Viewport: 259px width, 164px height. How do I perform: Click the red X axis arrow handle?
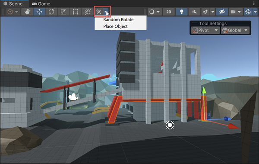[233, 126]
